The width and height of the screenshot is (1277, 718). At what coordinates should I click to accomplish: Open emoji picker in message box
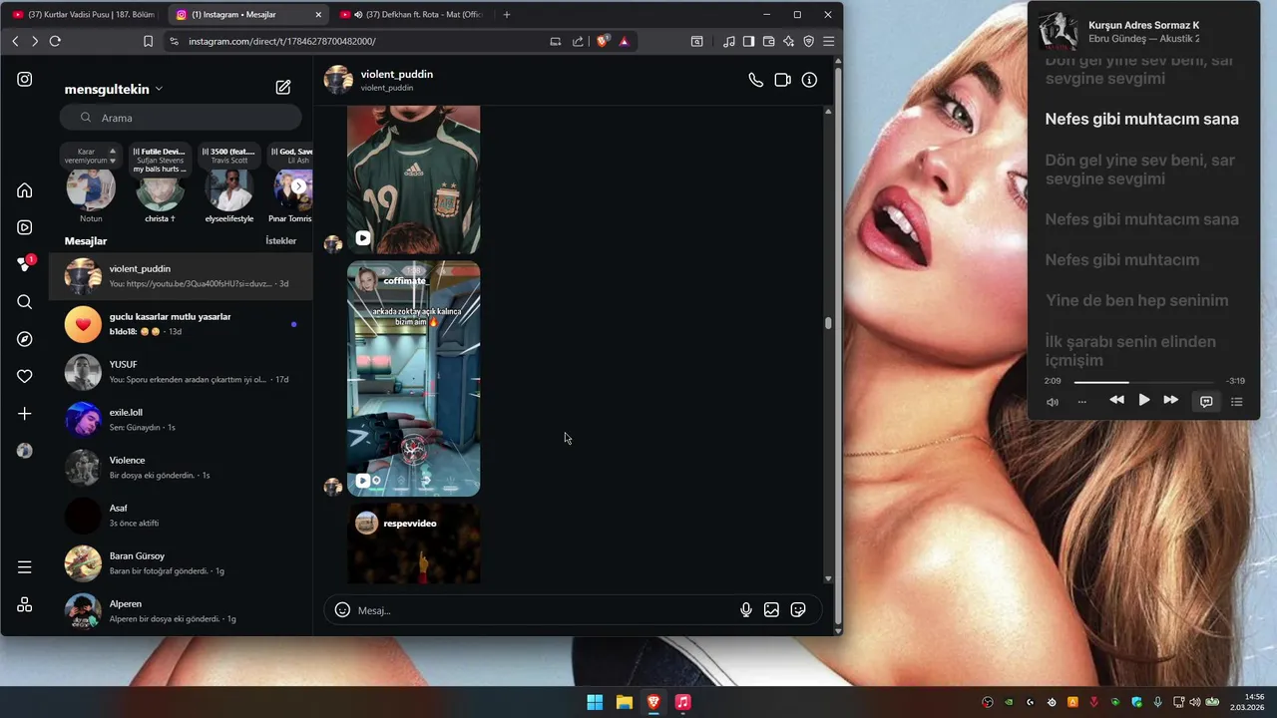[342, 609]
